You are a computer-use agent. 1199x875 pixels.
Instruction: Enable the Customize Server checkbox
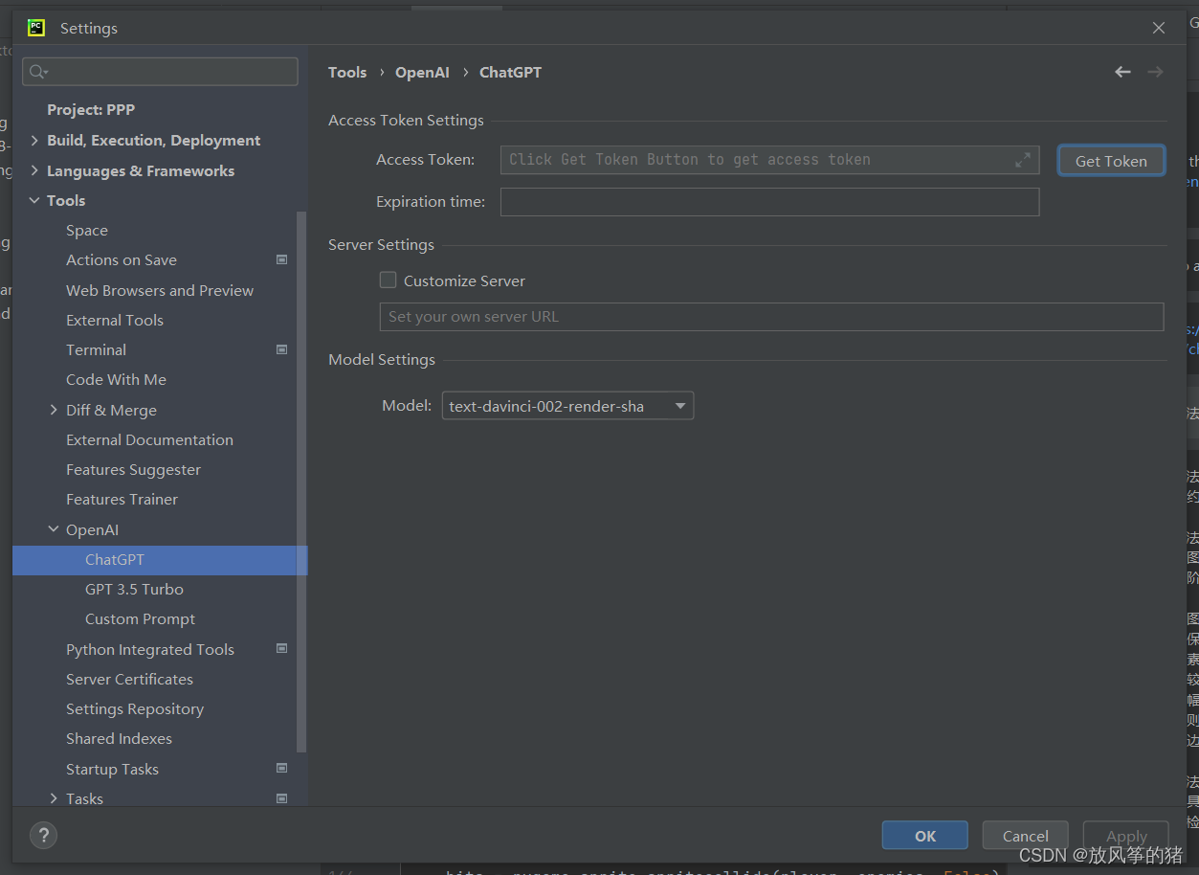click(388, 280)
